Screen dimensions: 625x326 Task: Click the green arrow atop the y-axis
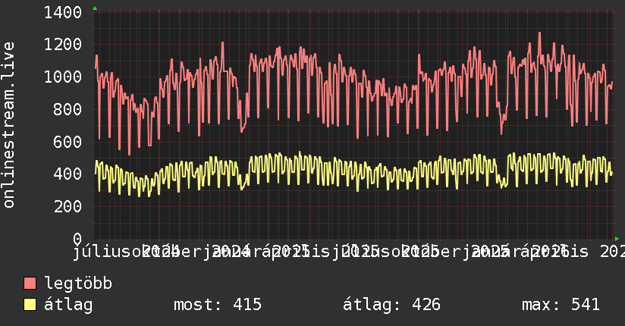click(95, 8)
